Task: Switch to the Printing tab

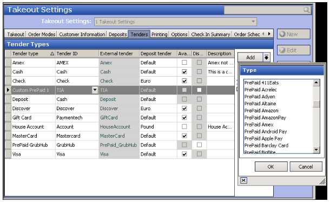Action: pyautogui.click(x=159, y=34)
